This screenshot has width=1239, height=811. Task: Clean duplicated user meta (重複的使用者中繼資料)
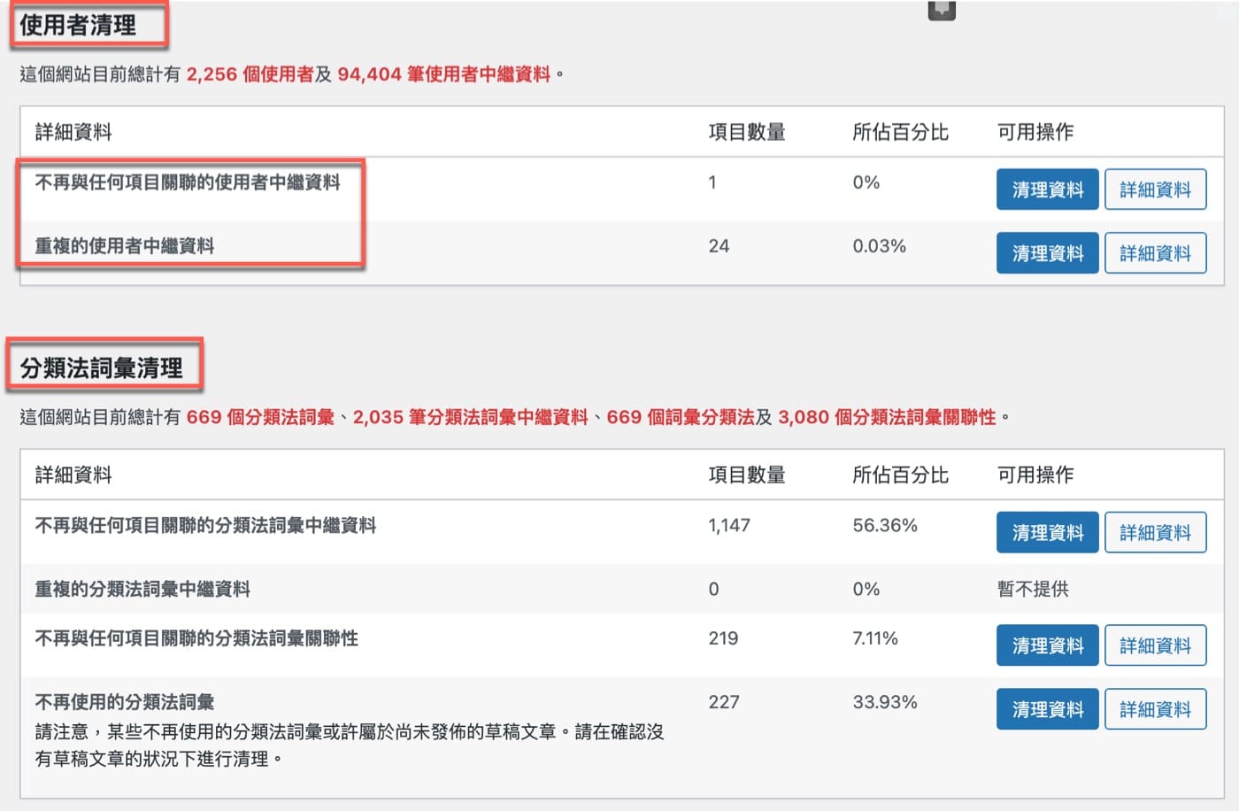tap(1048, 253)
